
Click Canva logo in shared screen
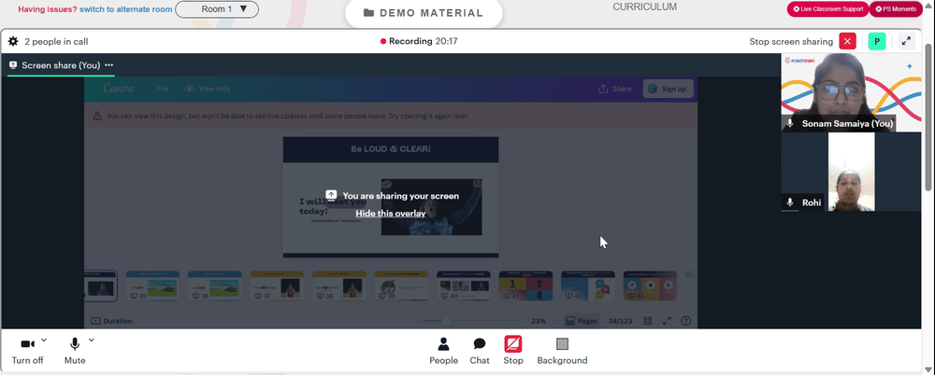pyautogui.click(x=118, y=89)
